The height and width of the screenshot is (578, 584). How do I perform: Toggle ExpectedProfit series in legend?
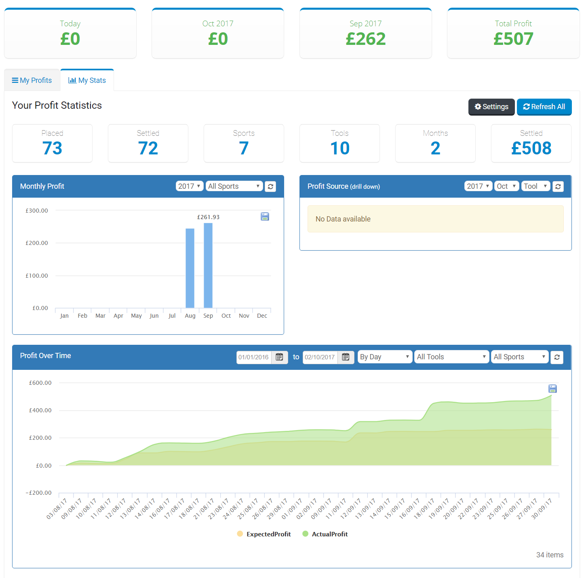click(264, 534)
